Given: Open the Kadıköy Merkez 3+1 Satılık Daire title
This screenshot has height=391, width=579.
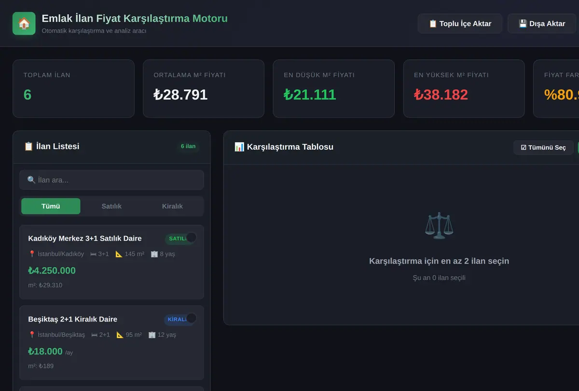Looking at the screenshot, I should (x=85, y=238).
